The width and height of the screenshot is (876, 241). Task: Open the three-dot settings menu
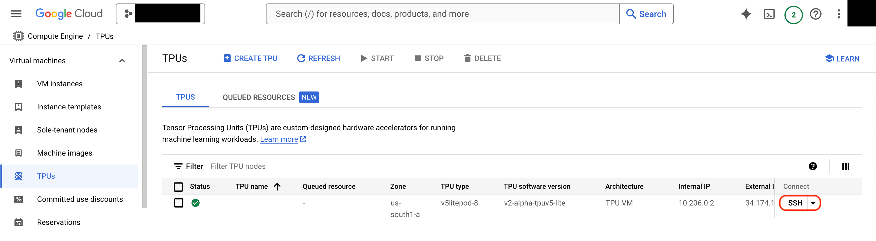pyautogui.click(x=839, y=14)
